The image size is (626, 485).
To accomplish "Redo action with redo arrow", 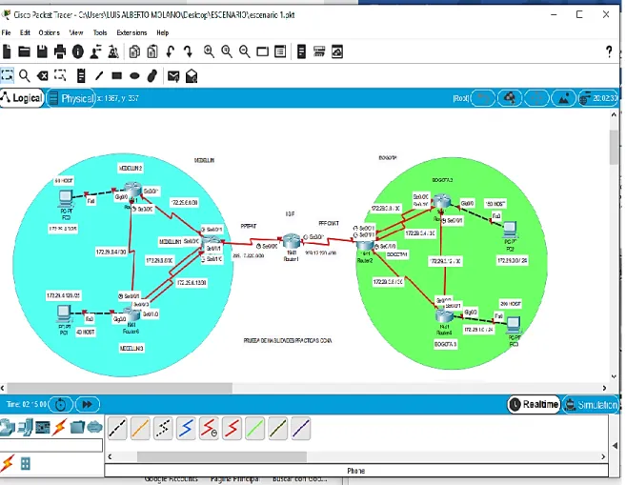I will pyautogui.click(x=188, y=51).
